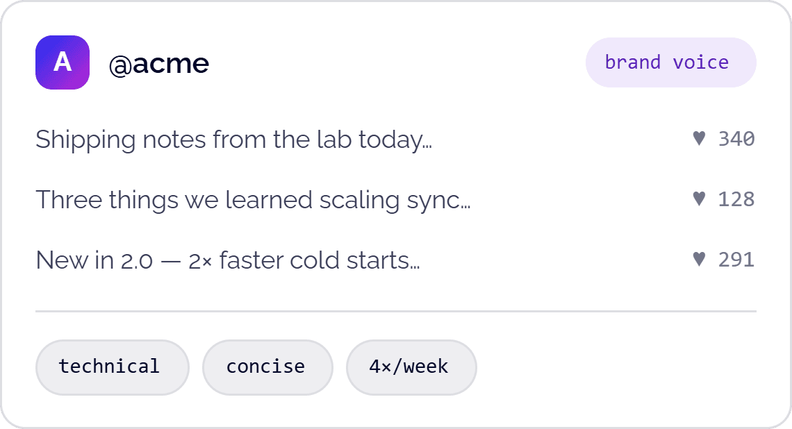Select the brand voice badge
Image resolution: width=792 pixels, height=429 pixels.
click(x=671, y=62)
